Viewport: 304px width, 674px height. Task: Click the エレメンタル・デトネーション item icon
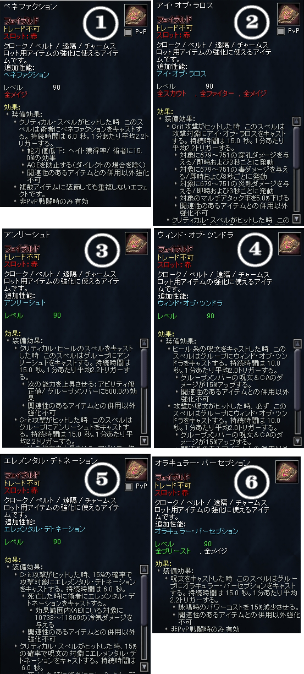pyautogui.click(x=135, y=470)
